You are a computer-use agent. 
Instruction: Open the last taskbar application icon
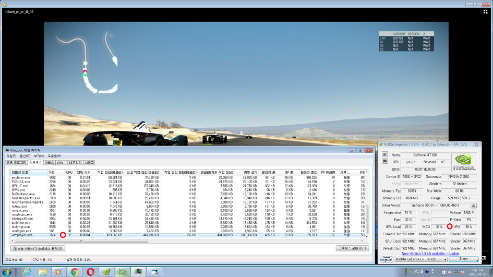pyautogui.click(x=154, y=272)
